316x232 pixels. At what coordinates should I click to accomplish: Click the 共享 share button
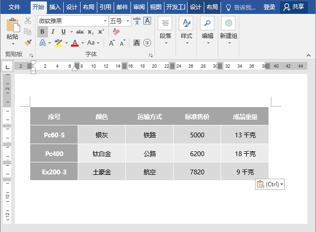[294, 7]
